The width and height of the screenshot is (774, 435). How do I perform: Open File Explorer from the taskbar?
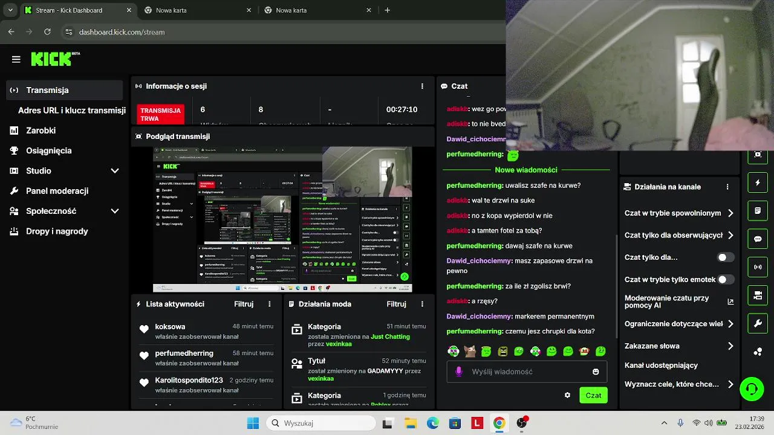coord(410,423)
